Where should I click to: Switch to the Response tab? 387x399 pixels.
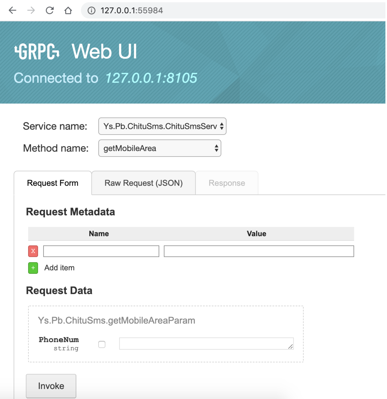pyautogui.click(x=226, y=183)
